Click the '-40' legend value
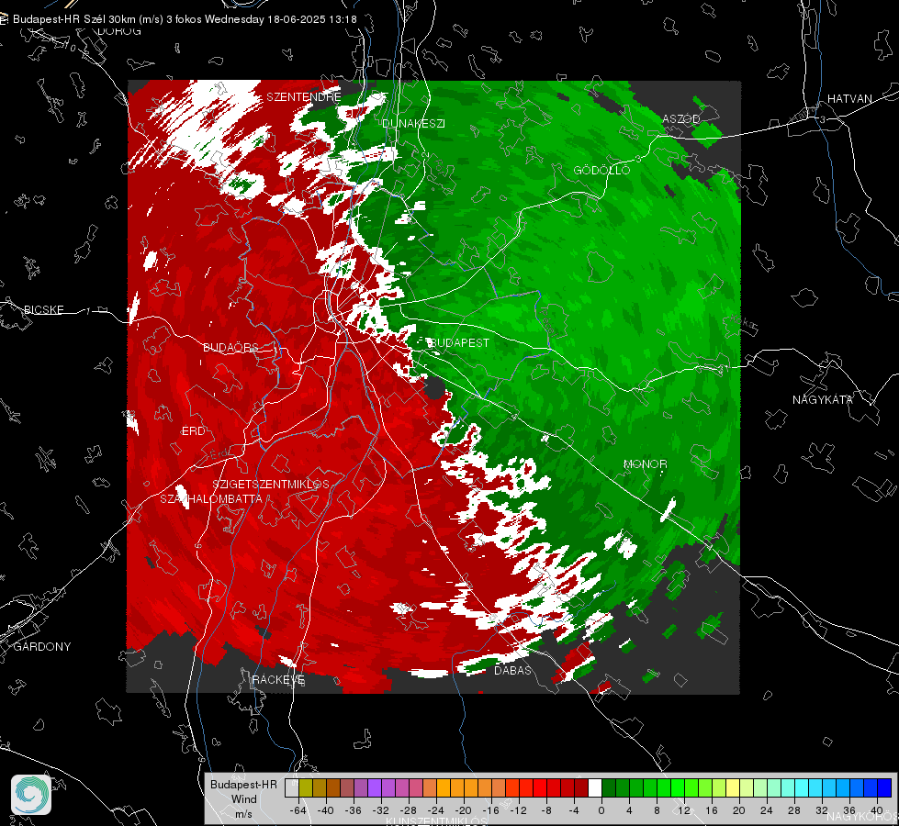Screen dimensions: 899x826 click(x=326, y=810)
